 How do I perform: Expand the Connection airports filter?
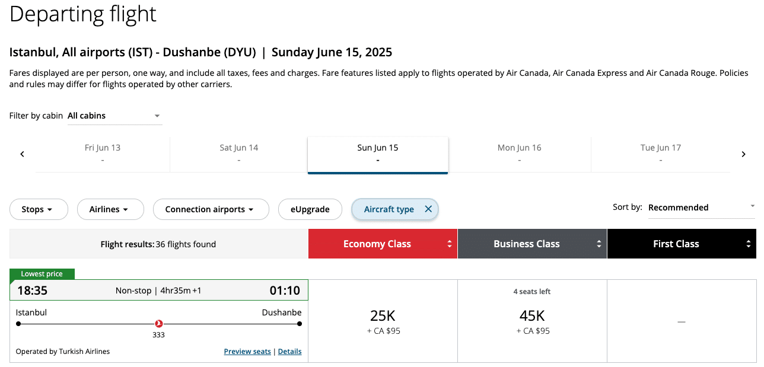[211, 209]
